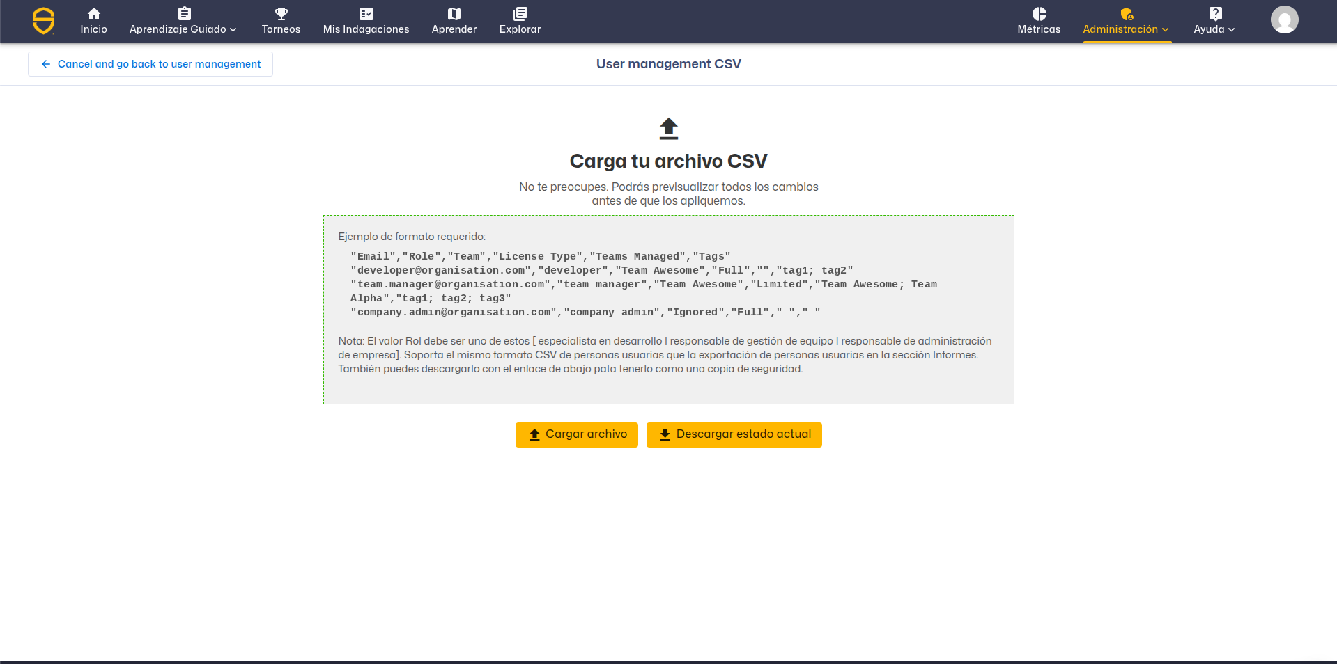Go to the Torneos menu item

[x=281, y=29]
